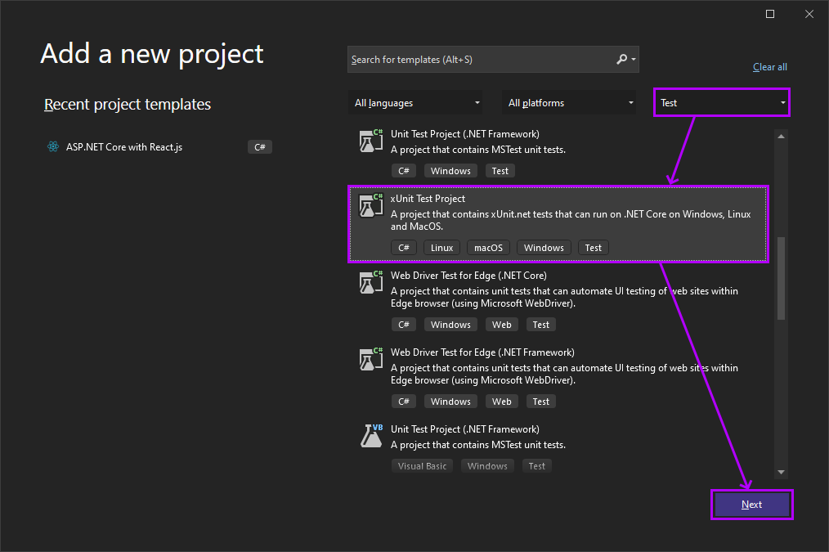Viewport: 829px width, 552px height.
Task: Click the xUnit Test Project flask icon
Action: point(371,205)
